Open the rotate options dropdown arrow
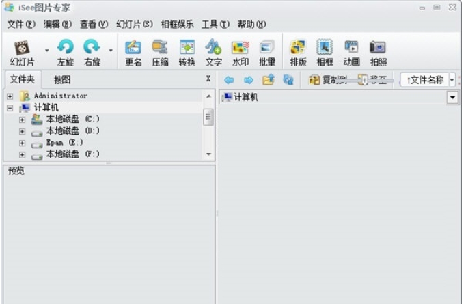Screen dimensions: 466x304 [x=111, y=51]
